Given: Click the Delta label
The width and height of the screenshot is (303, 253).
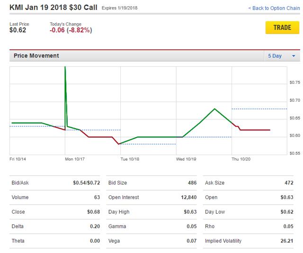Looking at the screenshot, I should [x=18, y=226].
